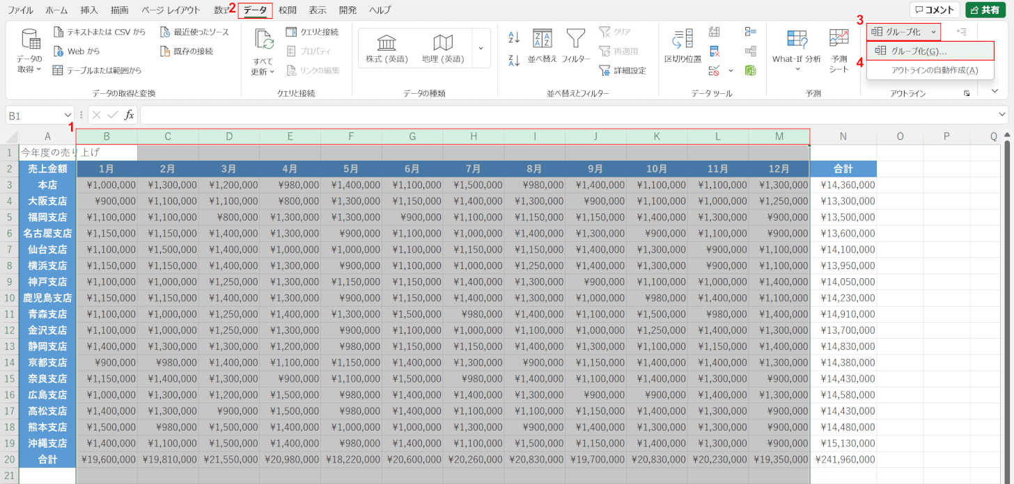Click the 予測シート forecast sheet icon
1014x484 pixels.
pos(838,50)
